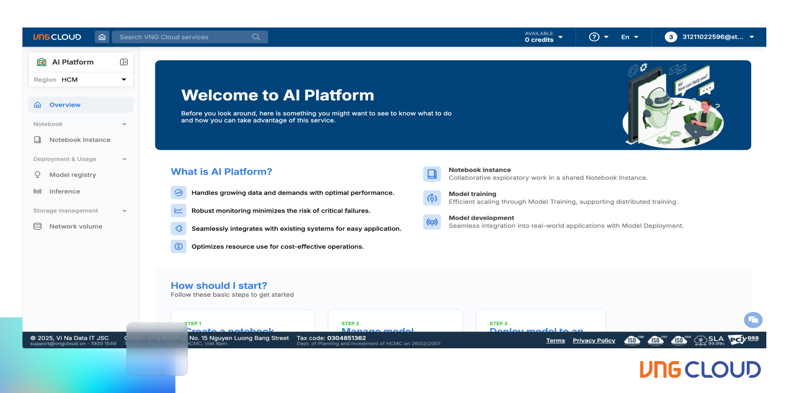The image size is (787, 393).
Task: Go to Model registry
Action: [73, 175]
